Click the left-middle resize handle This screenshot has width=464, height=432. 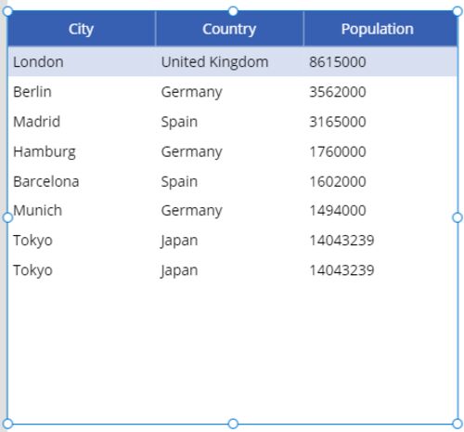[7, 217]
